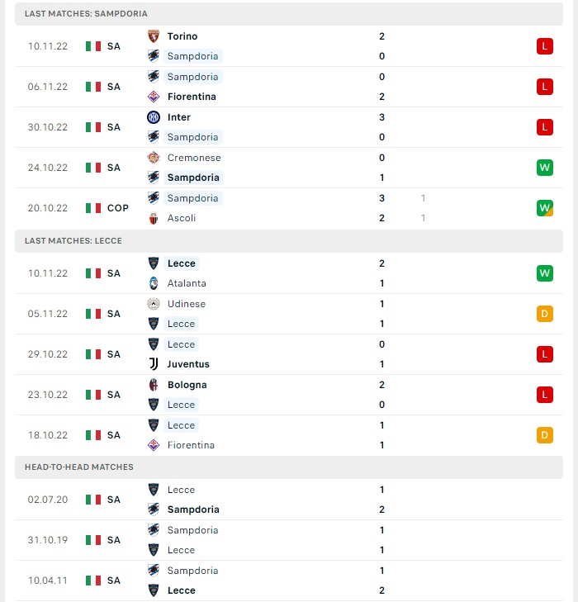Click the Udinese club crest
The width and height of the screenshot is (578, 602).
click(x=154, y=304)
